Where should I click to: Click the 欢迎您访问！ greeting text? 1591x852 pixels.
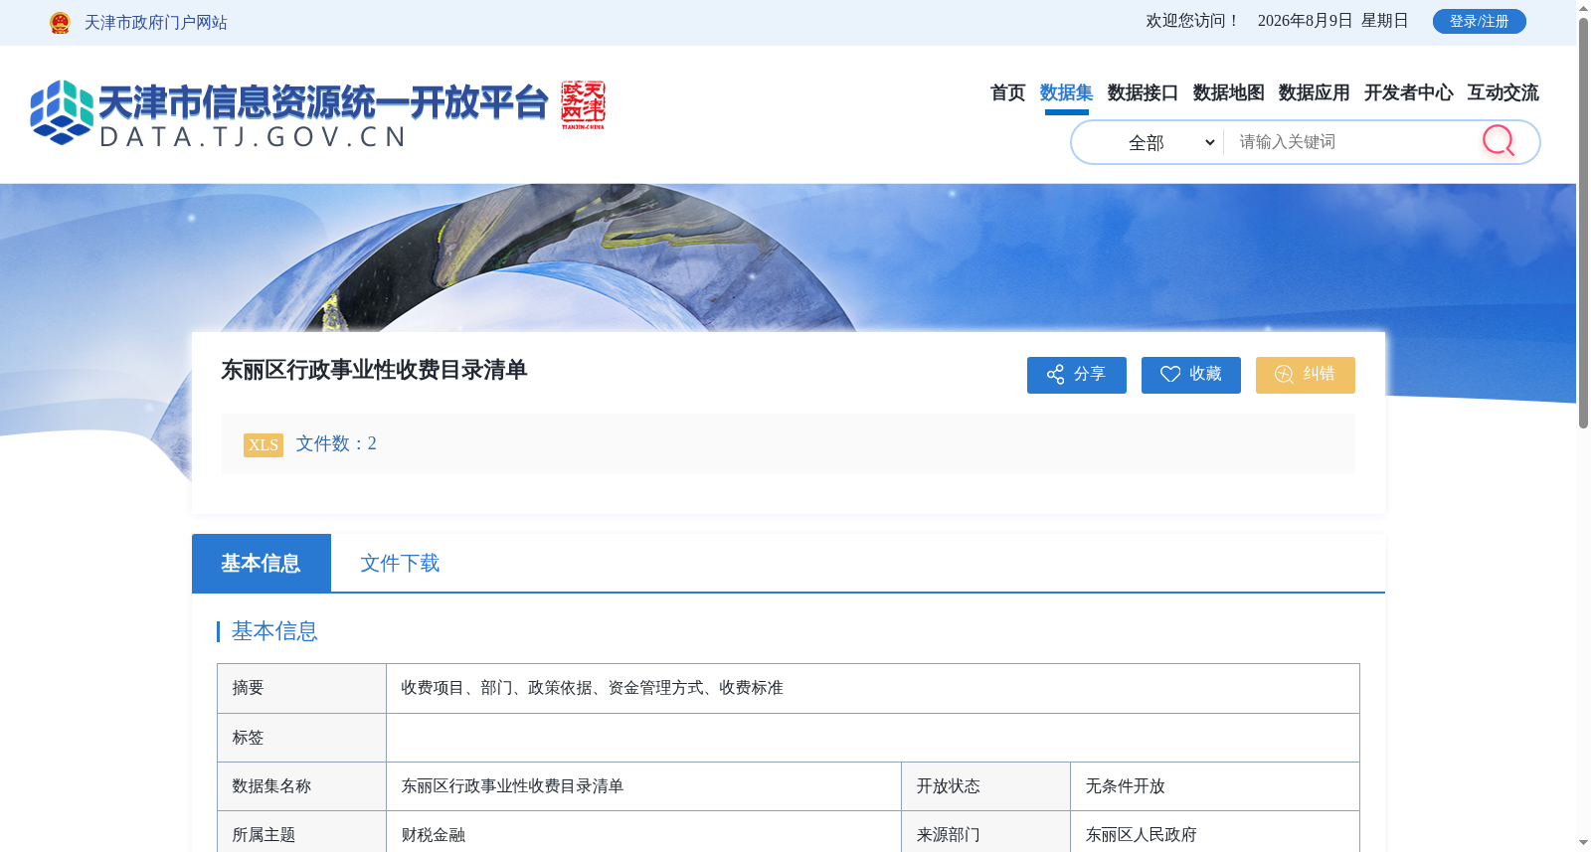[1193, 21]
